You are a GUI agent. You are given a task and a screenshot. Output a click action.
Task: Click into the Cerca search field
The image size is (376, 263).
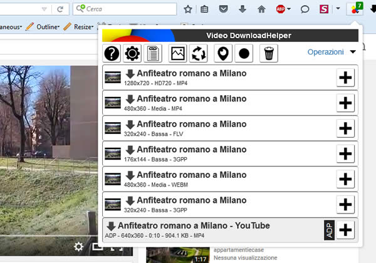tap(125, 9)
